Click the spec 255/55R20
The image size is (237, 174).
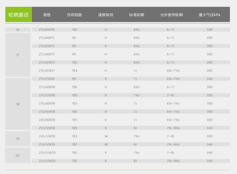(x=47, y=161)
